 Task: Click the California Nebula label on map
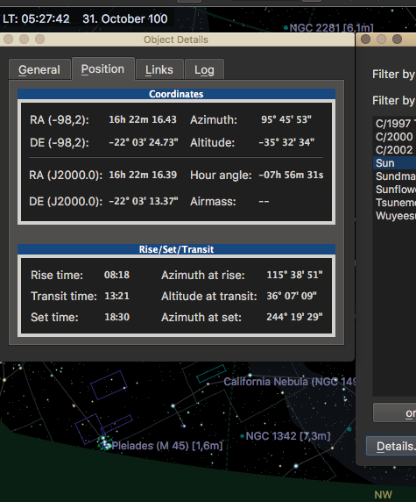click(290, 382)
